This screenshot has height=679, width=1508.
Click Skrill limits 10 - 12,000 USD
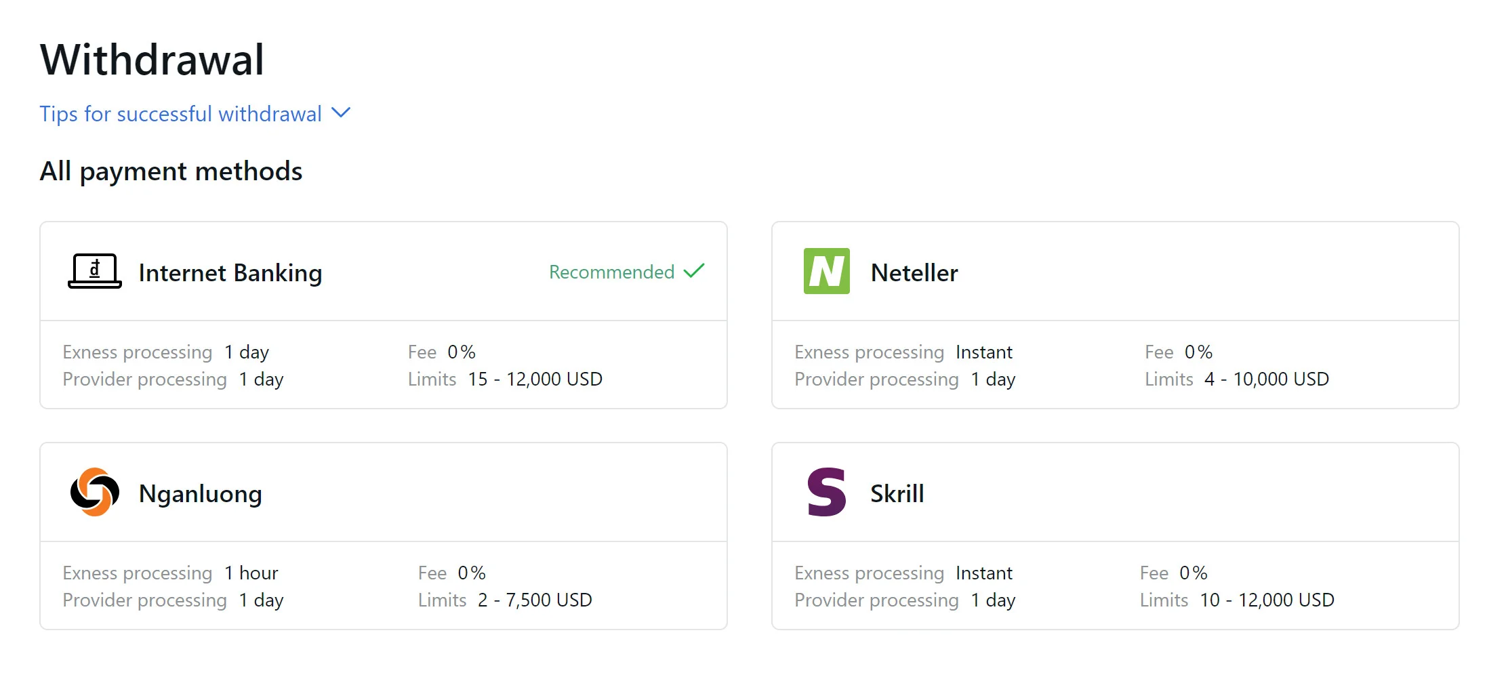(1266, 600)
